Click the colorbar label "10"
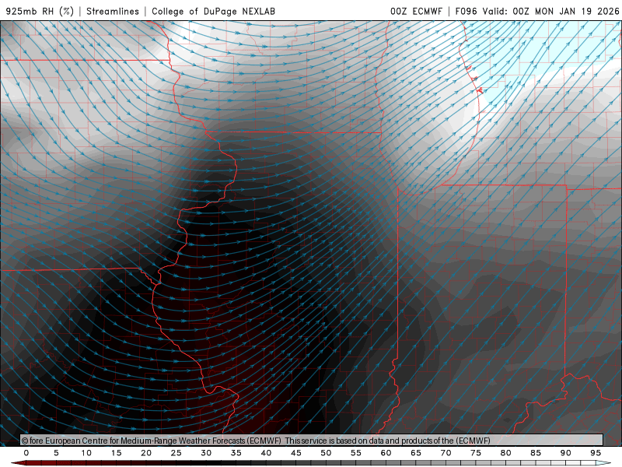The height and width of the screenshot is (467, 622). (x=86, y=453)
